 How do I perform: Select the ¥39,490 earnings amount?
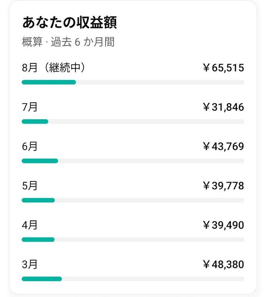[223, 225]
